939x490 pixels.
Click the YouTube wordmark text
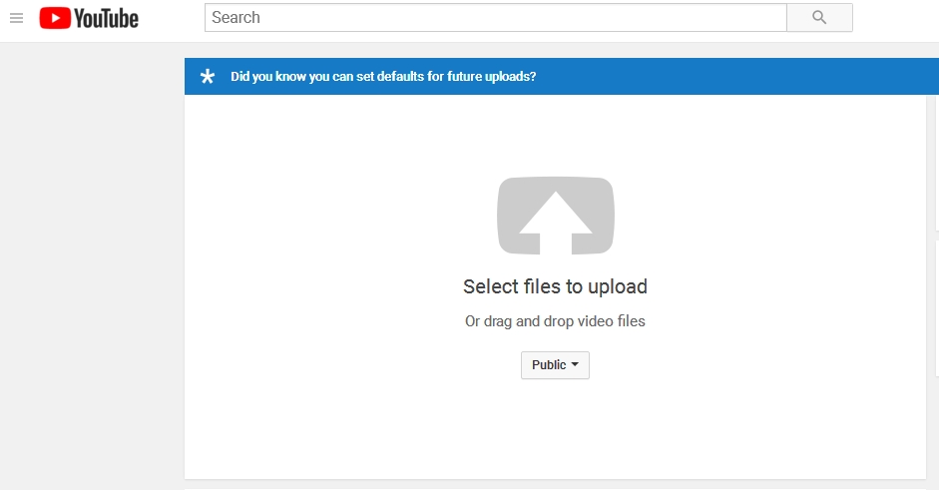pos(107,18)
